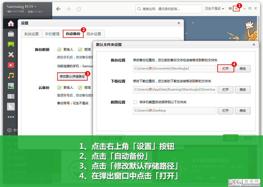Click the search magnifier icon
Screen dimensions: 263x187
pyautogui.click(x=139, y=9)
